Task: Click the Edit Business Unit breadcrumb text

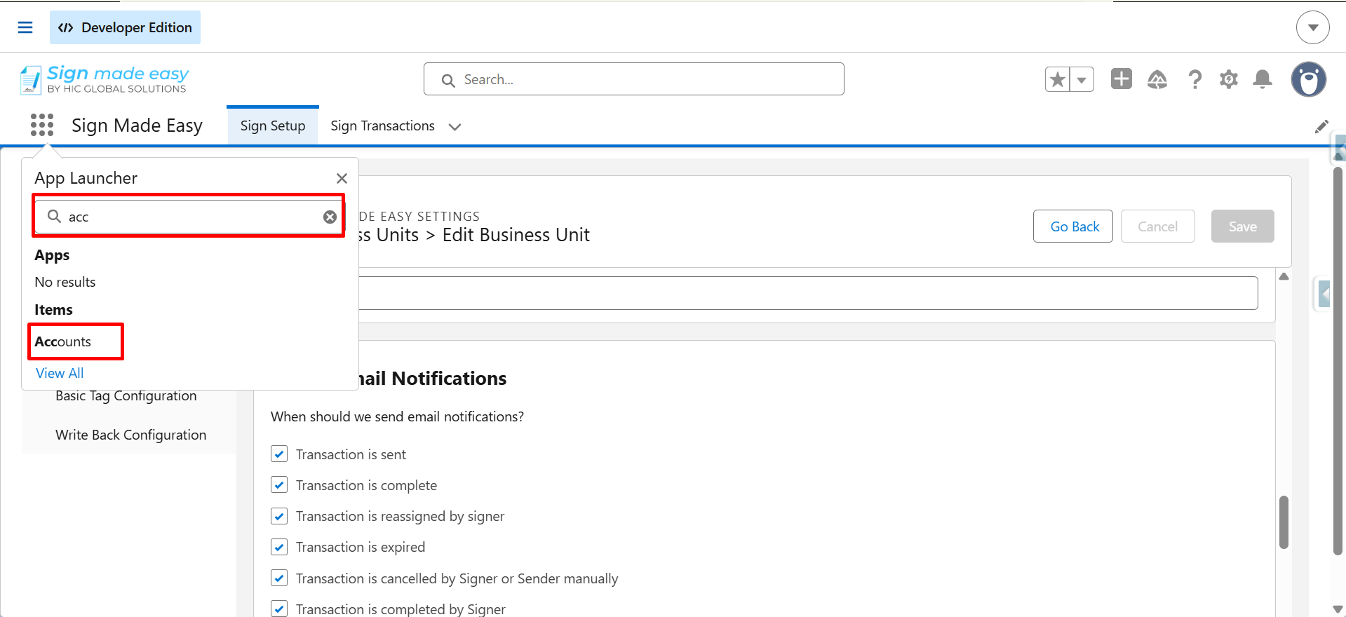Action: 516,235
